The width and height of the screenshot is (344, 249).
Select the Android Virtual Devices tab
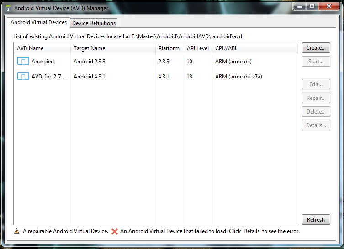pos(39,22)
